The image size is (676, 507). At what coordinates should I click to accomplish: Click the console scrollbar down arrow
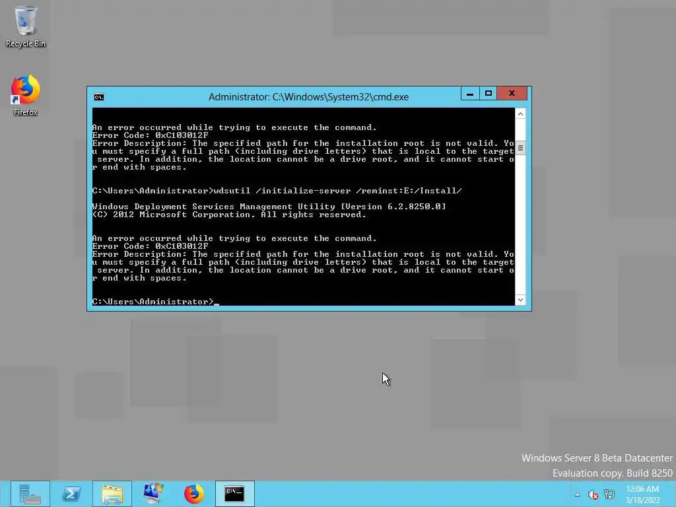[520, 300]
